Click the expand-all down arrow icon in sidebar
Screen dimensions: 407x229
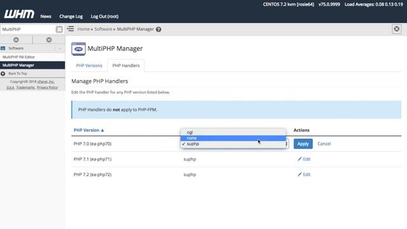[49, 39]
